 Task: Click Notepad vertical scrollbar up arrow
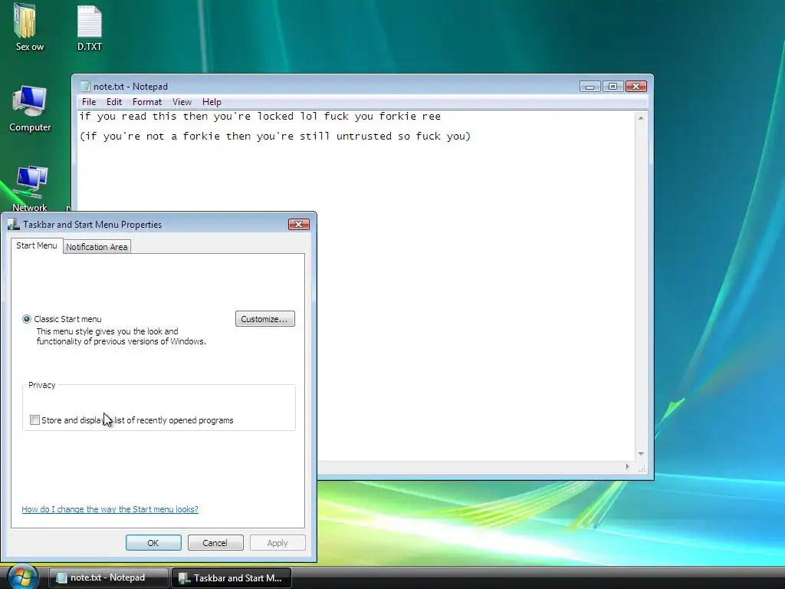coord(641,118)
